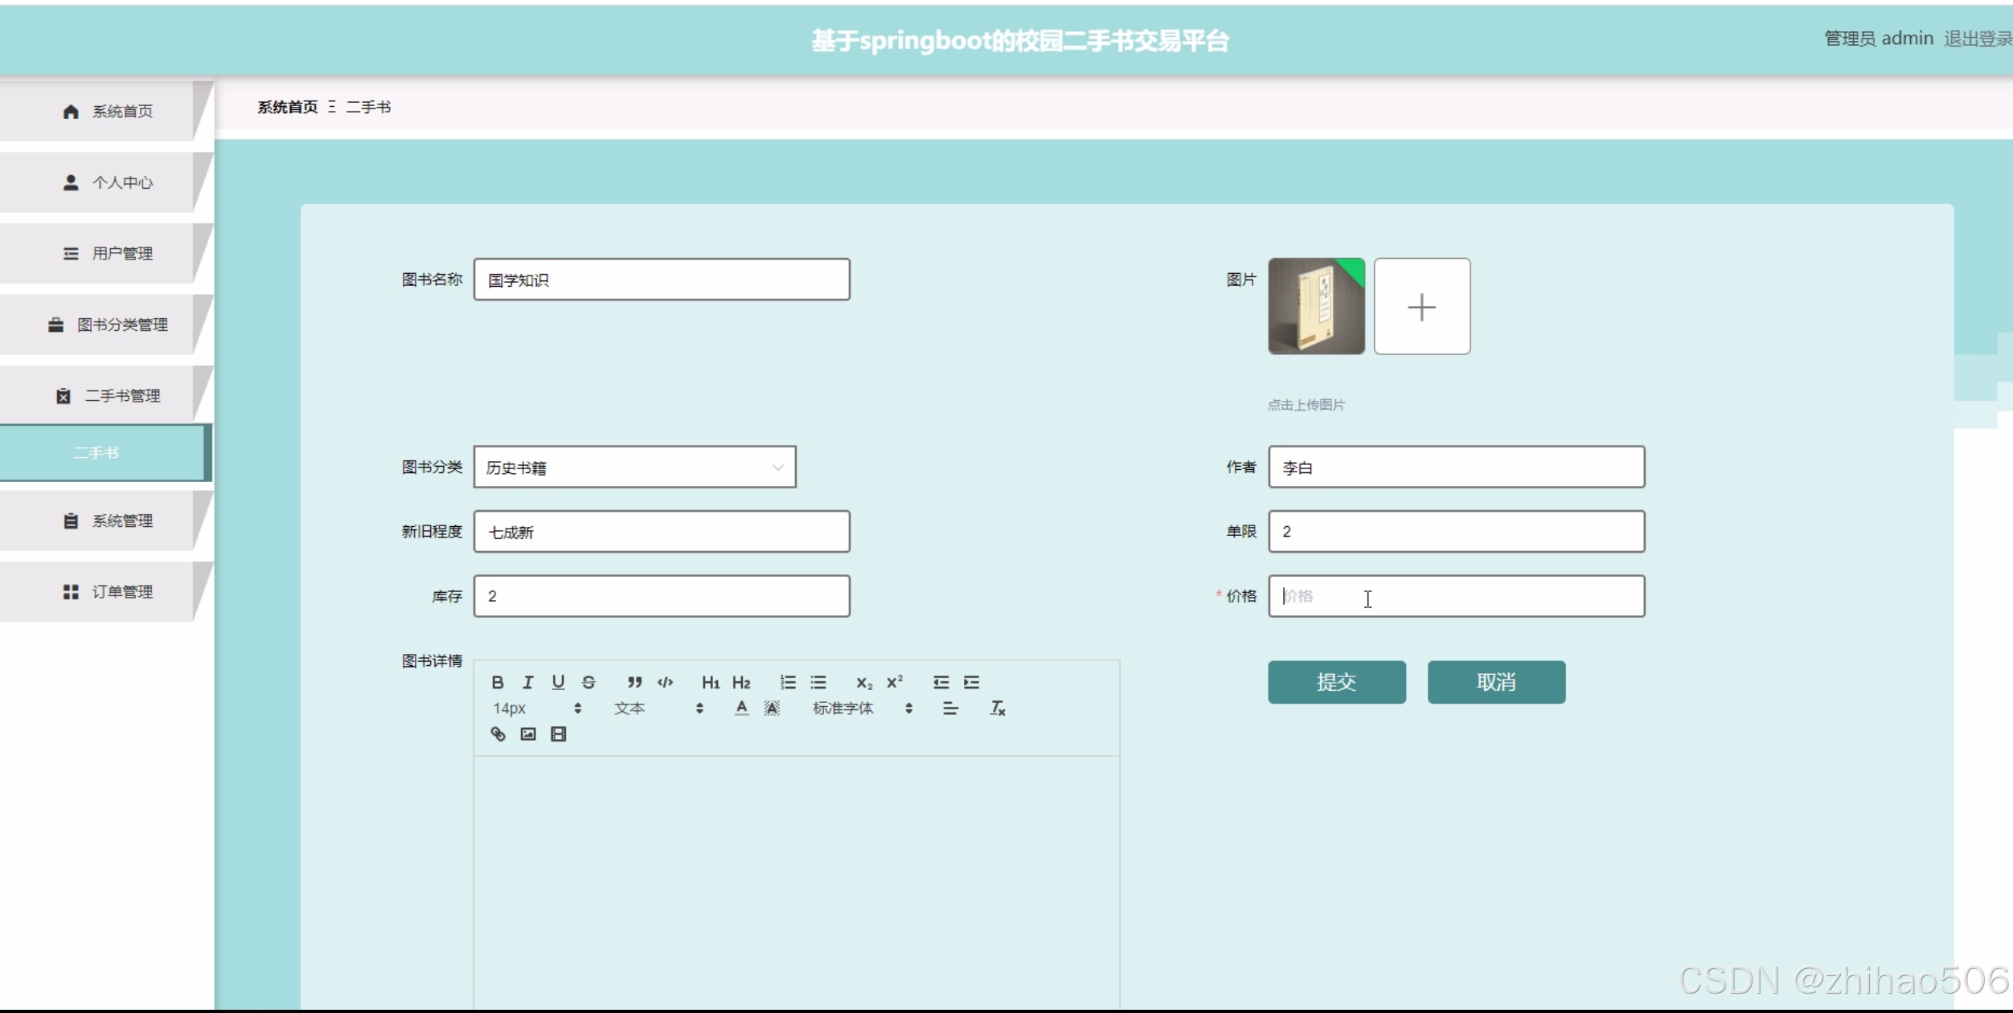Insert a link in book details
This screenshot has width=2013, height=1013.
498,733
